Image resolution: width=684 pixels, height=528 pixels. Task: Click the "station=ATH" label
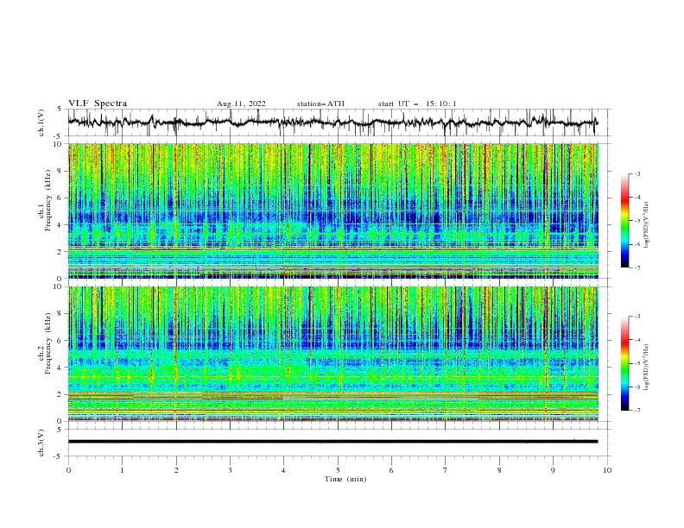(x=320, y=104)
